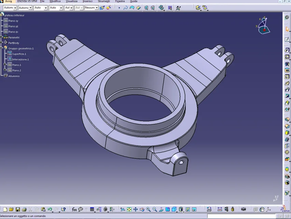Click Fit All In view icon
Screen dimensions: 291x219
click(129, 209)
